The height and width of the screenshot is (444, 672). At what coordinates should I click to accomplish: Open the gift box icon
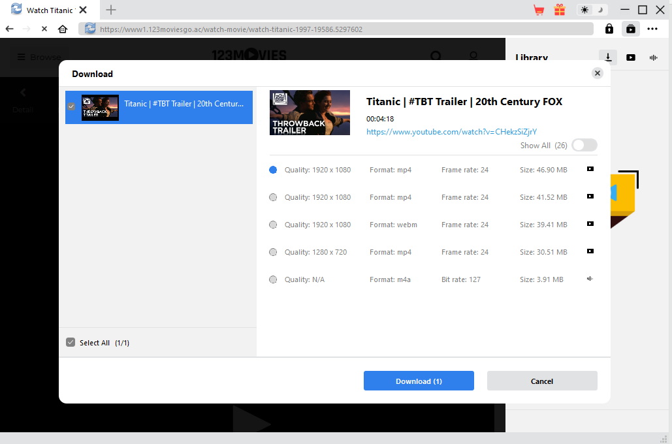560,10
